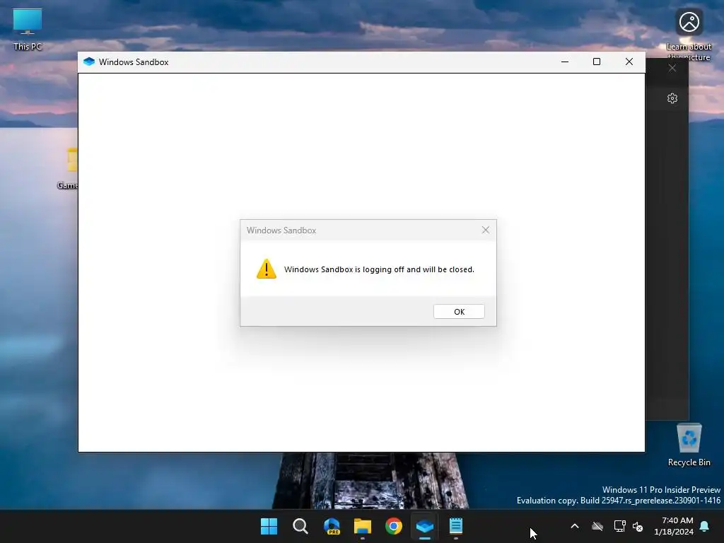This screenshot has height=543, width=724.
Task: Click the dialog message about logging off
Action: (379, 269)
